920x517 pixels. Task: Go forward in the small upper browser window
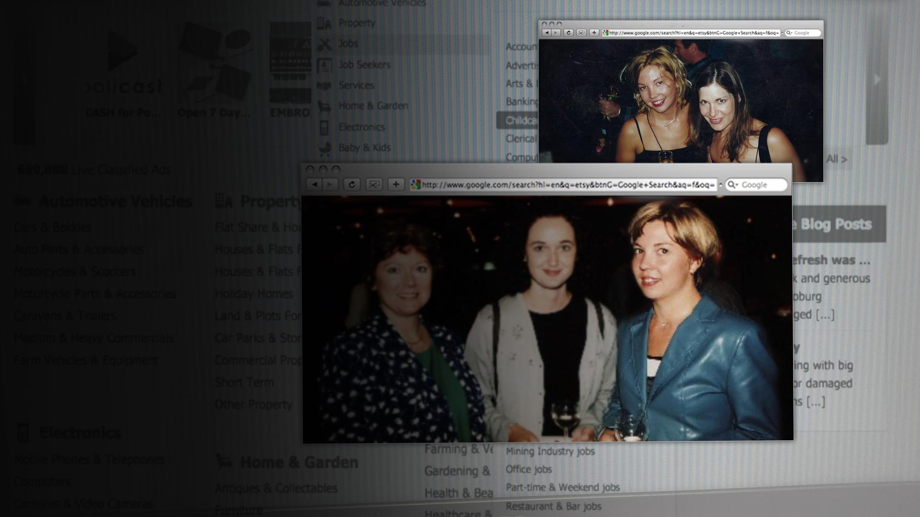(556, 33)
